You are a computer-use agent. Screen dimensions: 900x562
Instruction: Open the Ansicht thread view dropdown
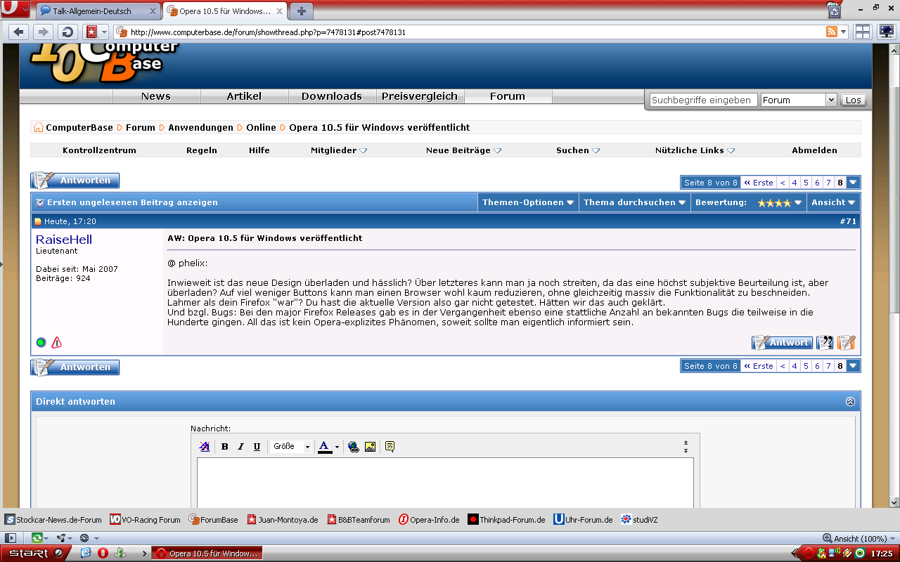833,202
